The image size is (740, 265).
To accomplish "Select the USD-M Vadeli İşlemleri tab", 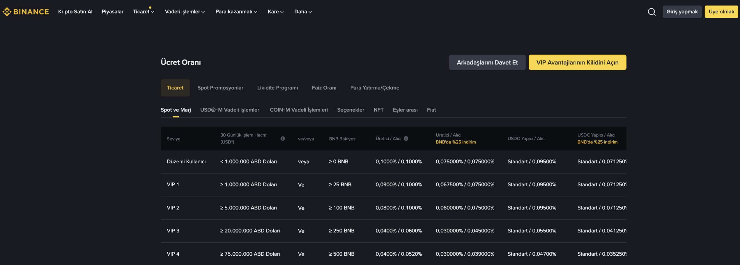I will (x=230, y=110).
